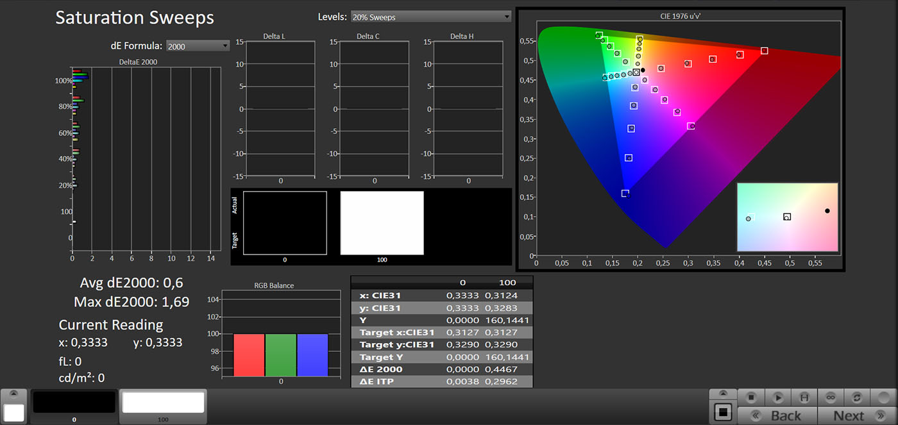Viewport: 898px width, 425px height.
Task: Click the 0 column header in data table
Action: (462, 283)
